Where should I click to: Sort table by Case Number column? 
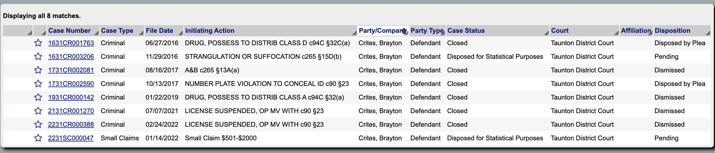[69, 31]
